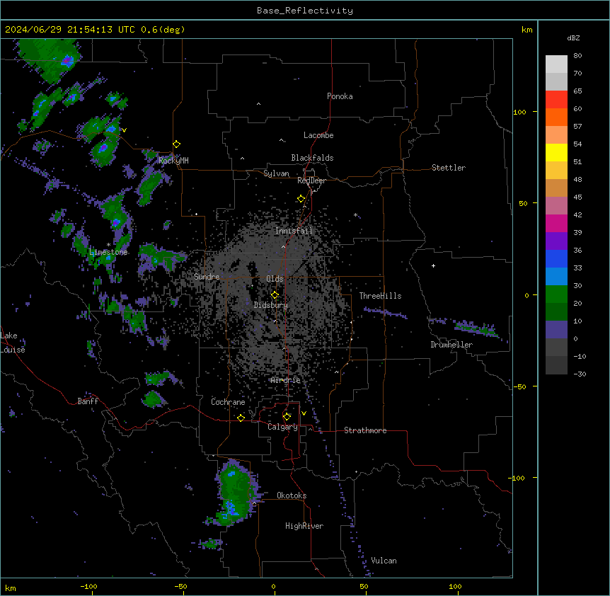Click the timestamp 2024/06/29 21:54:13 UTC
This screenshot has width=610, height=596.
tap(70, 30)
